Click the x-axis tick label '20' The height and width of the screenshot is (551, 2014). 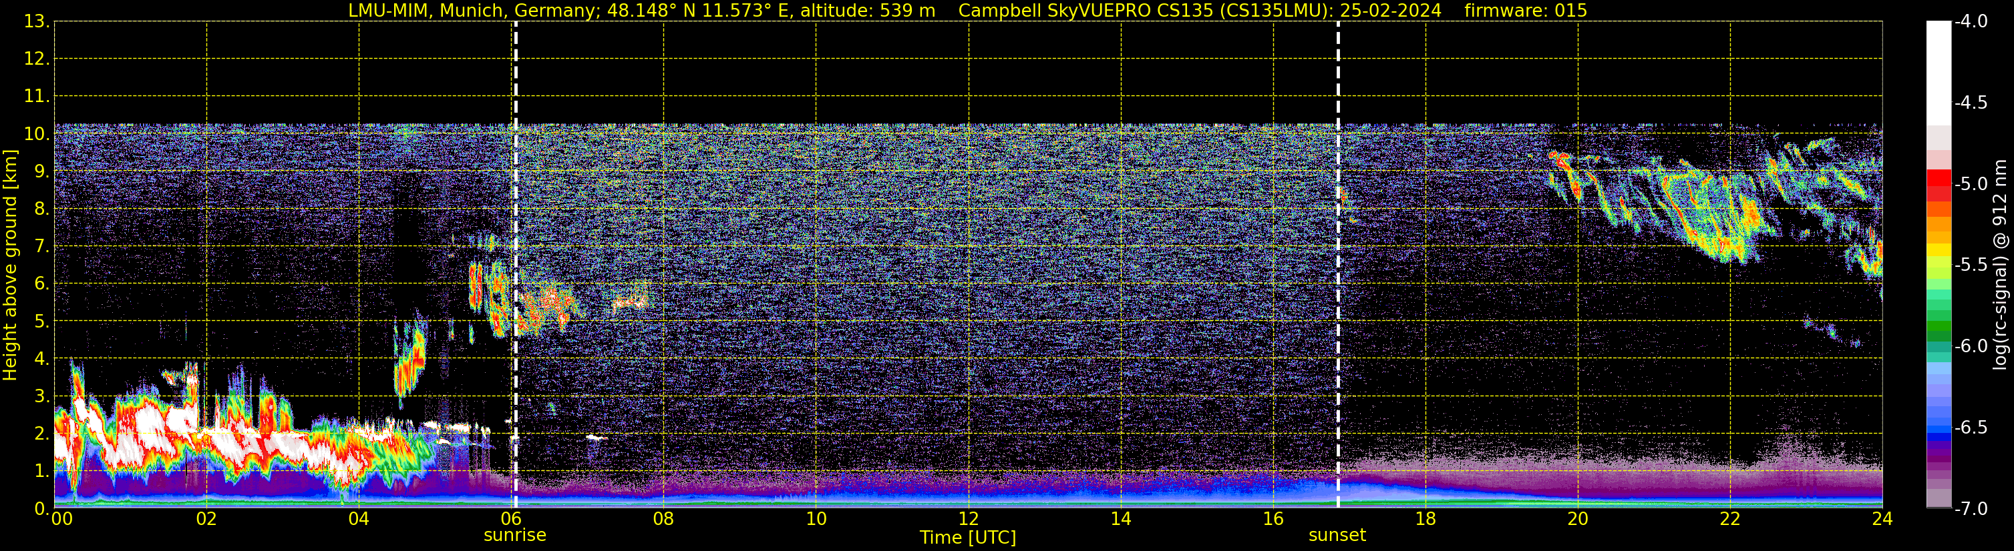[x=1578, y=519]
